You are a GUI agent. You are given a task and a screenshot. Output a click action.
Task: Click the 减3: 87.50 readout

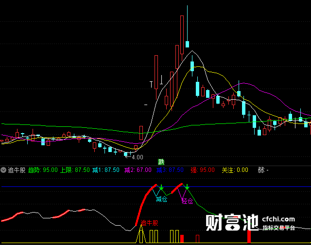(170, 170)
